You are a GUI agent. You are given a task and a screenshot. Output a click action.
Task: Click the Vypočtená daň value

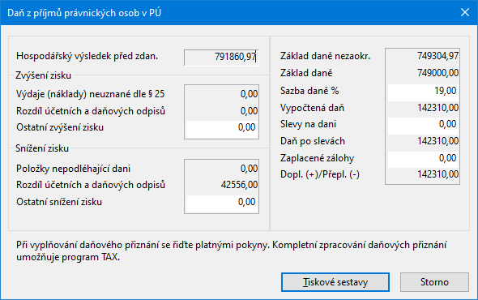click(437, 108)
